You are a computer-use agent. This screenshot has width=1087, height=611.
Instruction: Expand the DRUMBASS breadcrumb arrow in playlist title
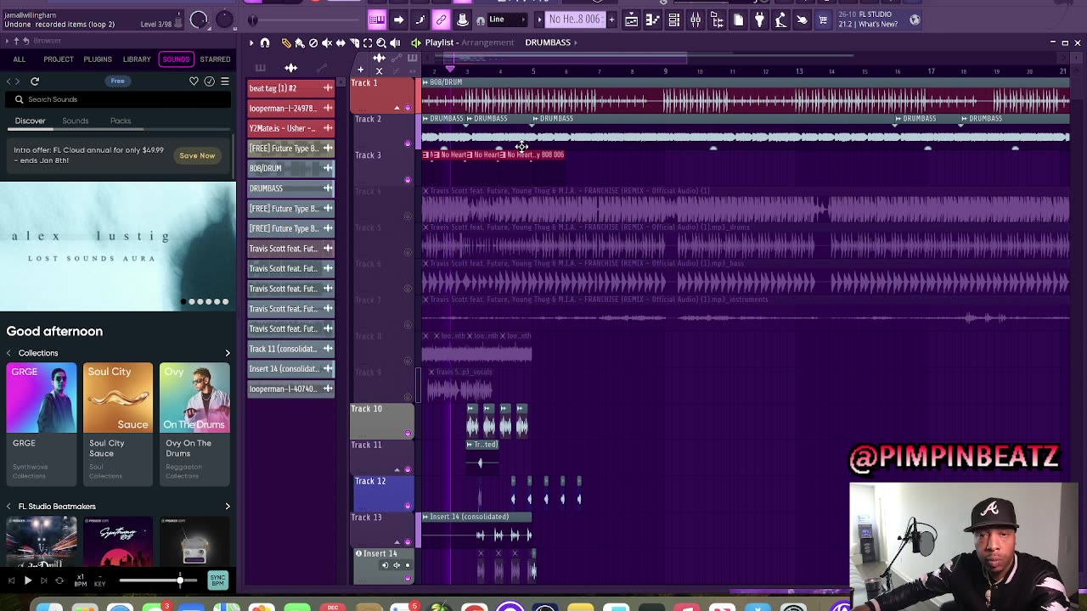click(x=576, y=42)
